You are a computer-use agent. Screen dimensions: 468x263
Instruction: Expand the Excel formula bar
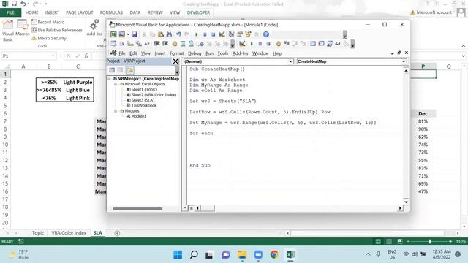click(463, 56)
